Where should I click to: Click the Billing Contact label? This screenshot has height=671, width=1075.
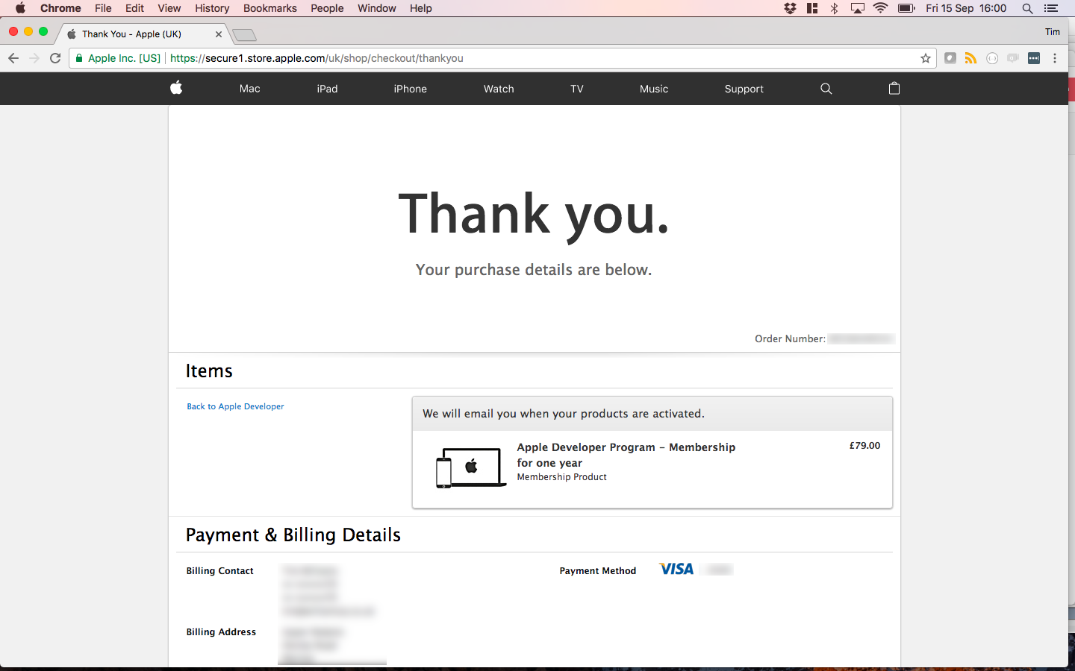(x=220, y=571)
